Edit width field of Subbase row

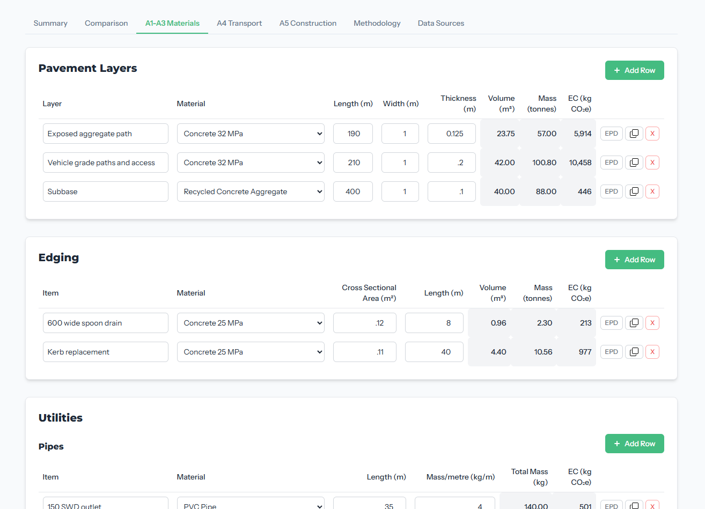400,191
